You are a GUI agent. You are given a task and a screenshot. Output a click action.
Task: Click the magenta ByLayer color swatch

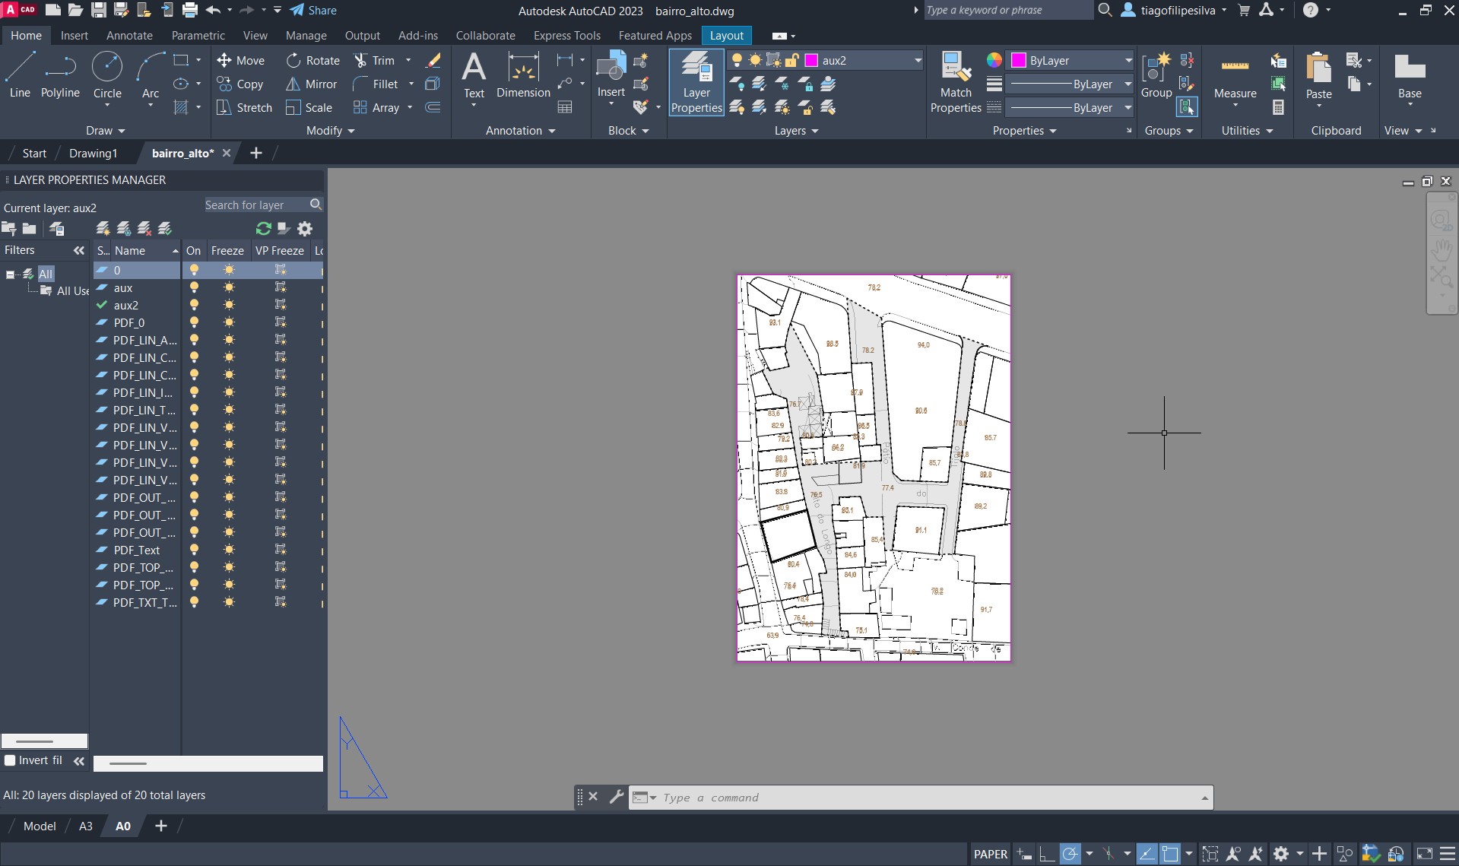tap(1019, 61)
